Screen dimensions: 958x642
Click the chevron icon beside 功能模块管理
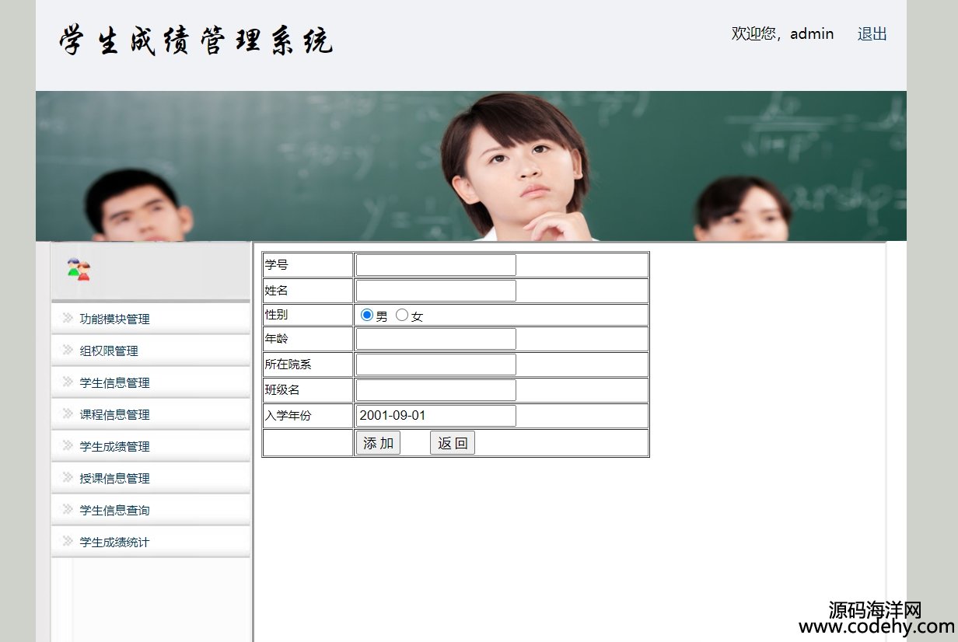(68, 318)
